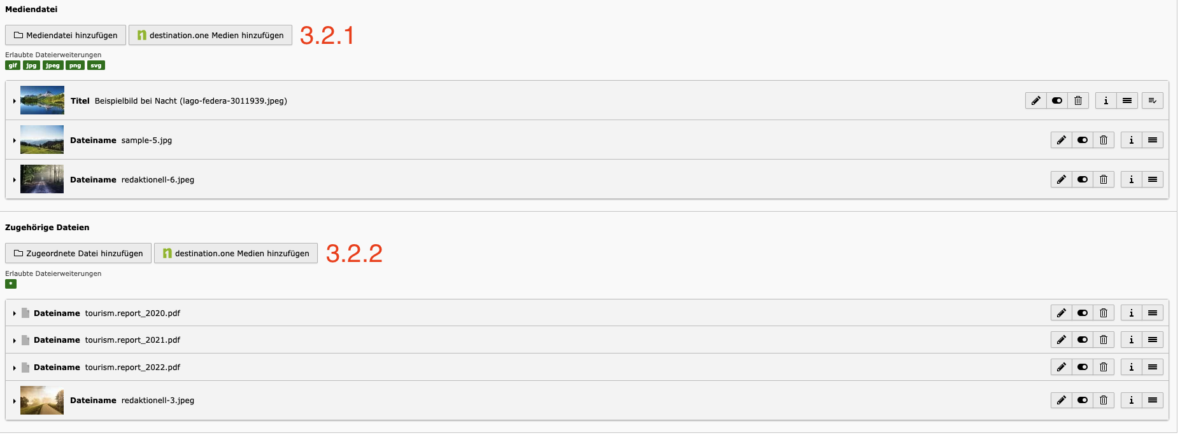Expand the Beispielbild bei Nacht row

coord(14,101)
